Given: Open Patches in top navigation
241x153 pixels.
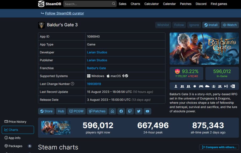Looking at the screenshot, I should pyautogui.click(x=186, y=4).
